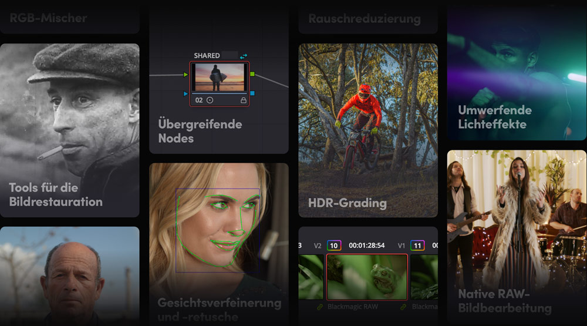Open the RGB-Mischer card
587x326 pixels.
(x=70, y=18)
